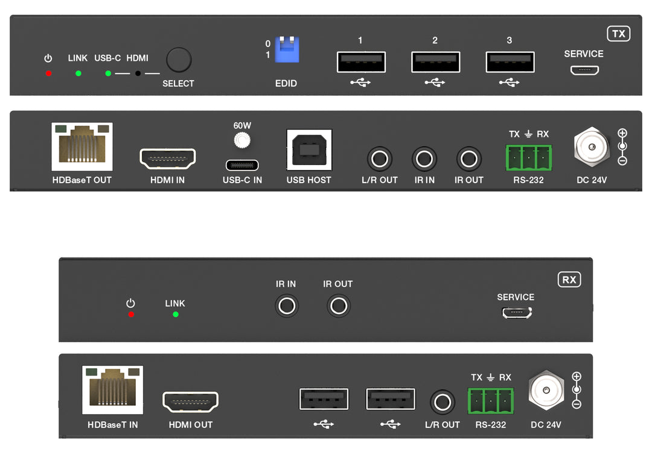The height and width of the screenshot is (452, 652).
Task: Click the USB-C IN connector
Action: point(242,165)
